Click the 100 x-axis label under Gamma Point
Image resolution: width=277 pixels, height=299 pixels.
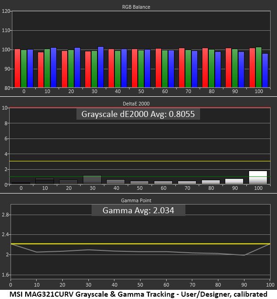[270, 285]
